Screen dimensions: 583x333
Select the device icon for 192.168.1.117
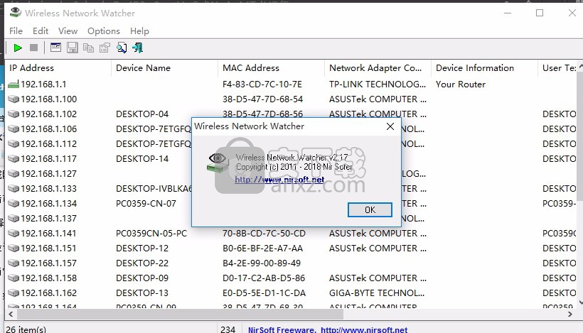(x=14, y=159)
